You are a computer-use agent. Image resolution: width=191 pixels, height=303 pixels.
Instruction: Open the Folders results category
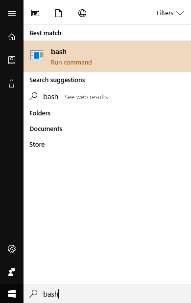point(40,113)
